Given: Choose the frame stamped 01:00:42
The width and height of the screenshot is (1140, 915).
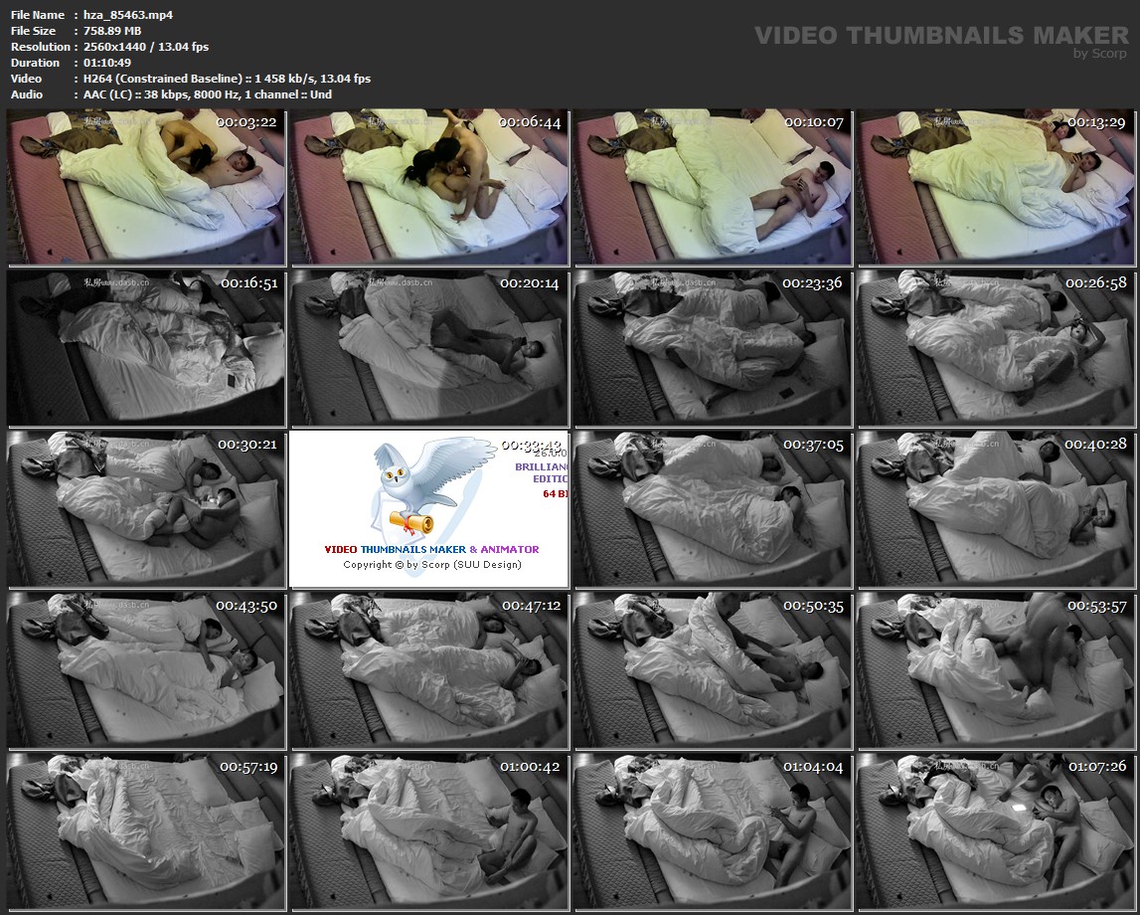Looking at the screenshot, I should pyautogui.click(x=429, y=832).
